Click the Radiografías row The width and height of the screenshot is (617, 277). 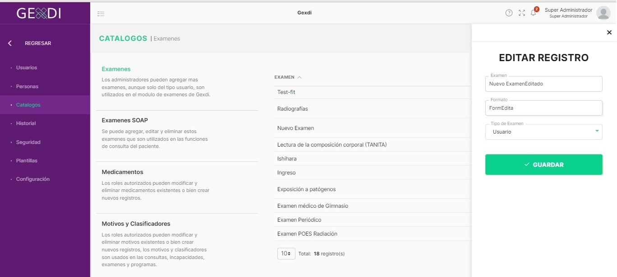[373, 109]
